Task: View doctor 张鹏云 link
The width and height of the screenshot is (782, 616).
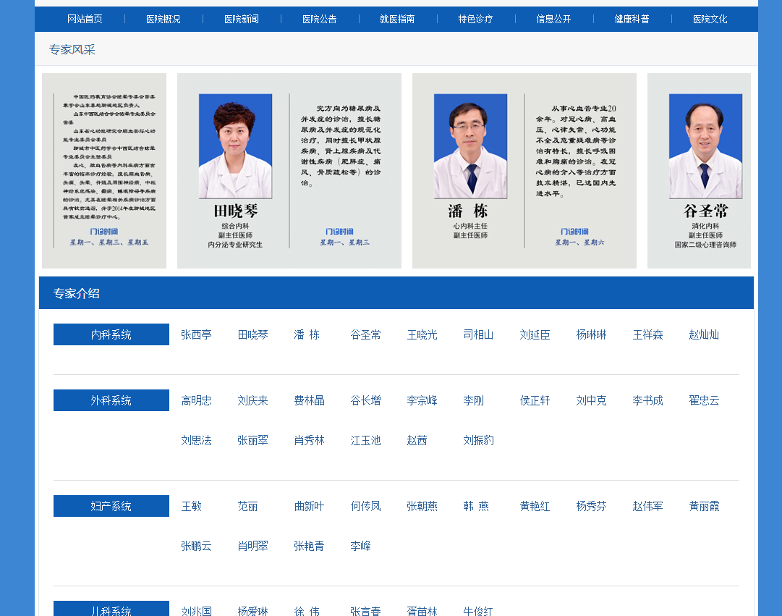Action: pos(197,546)
